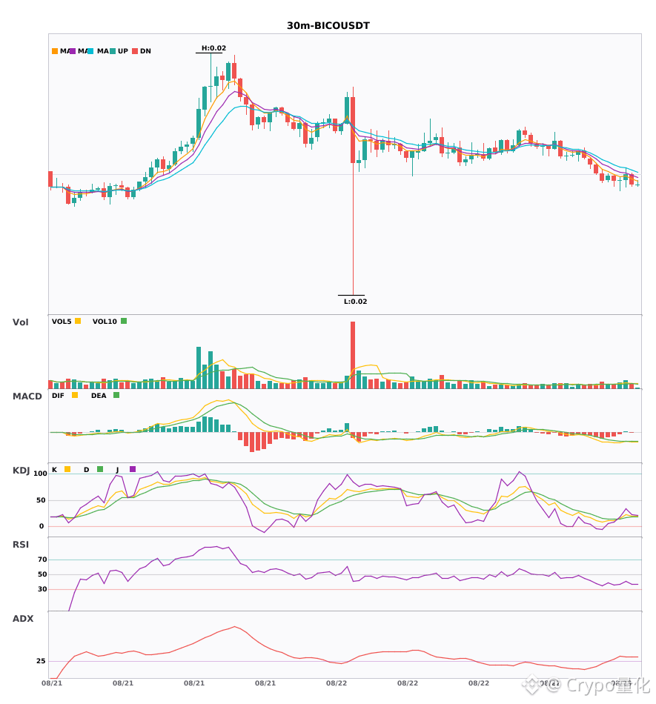
Task: Click the UP legend text
Action: (123, 51)
